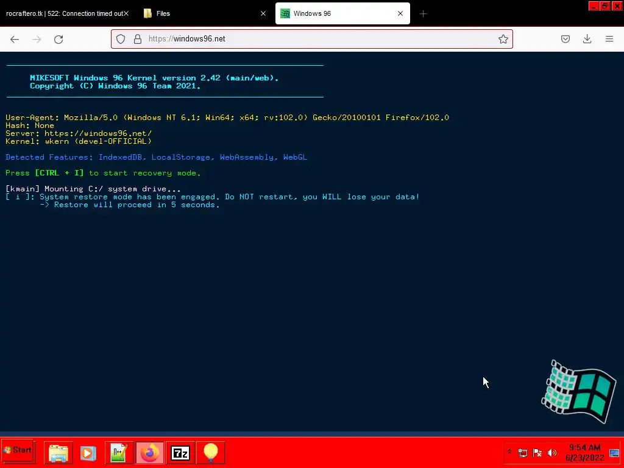
Task: Show hidden system tray icons
Action: (509, 452)
